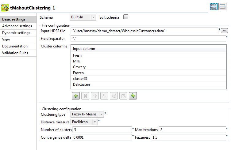The height and width of the screenshot is (150, 231).
Task: Open the View tab
Action: coord(18,39)
